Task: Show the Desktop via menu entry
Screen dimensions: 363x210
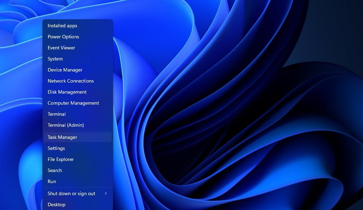Action: pos(78,205)
